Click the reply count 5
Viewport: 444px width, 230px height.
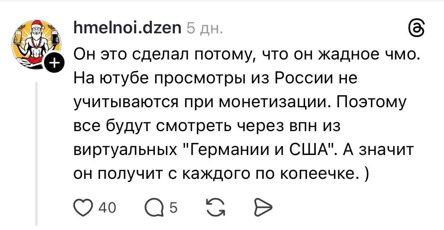173,208
